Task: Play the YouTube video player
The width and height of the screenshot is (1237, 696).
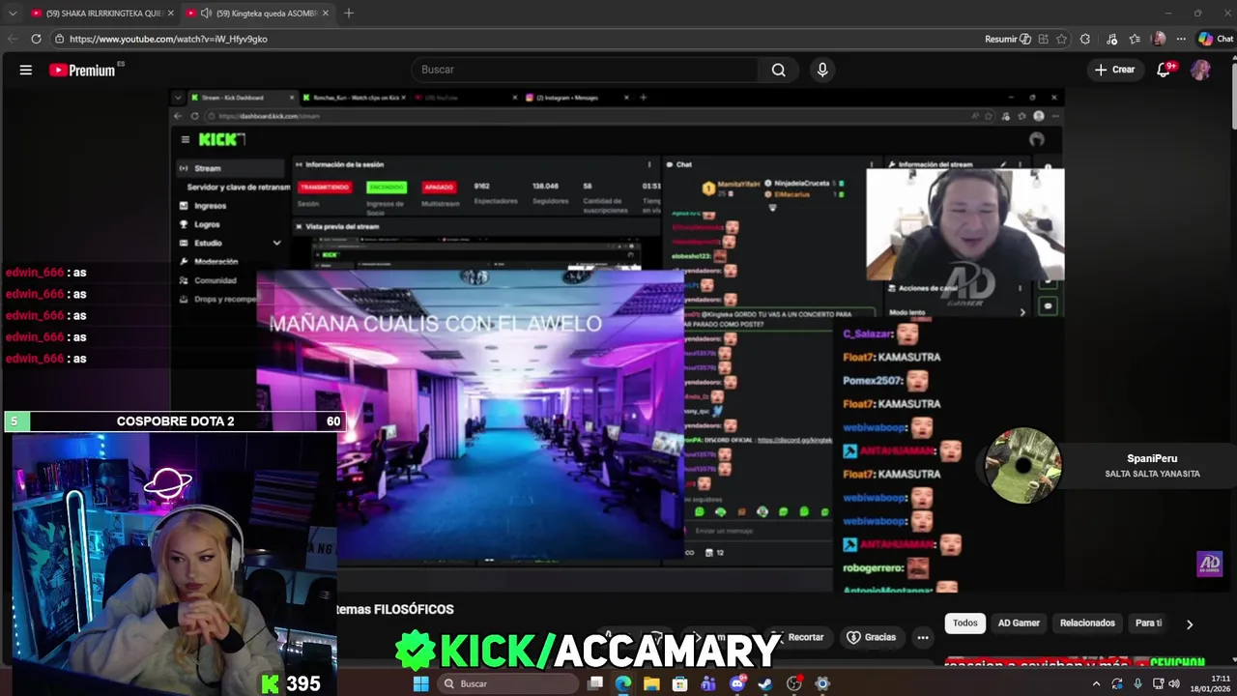Action: coord(617,340)
